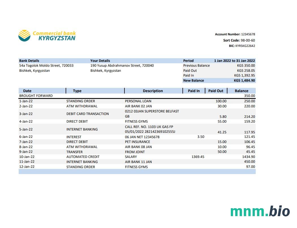The height and width of the screenshot is (228, 297).
Task: Select the Date column header
Action: coord(27,91)
